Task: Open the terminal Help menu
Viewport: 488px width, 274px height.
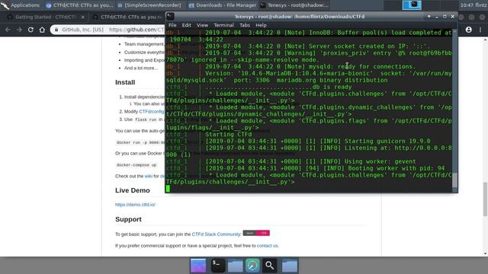Action: pos(261,25)
